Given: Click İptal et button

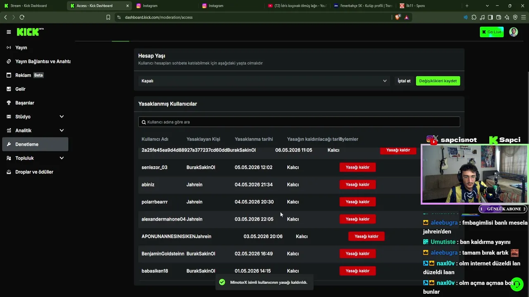Looking at the screenshot, I should tap(404, 81).
